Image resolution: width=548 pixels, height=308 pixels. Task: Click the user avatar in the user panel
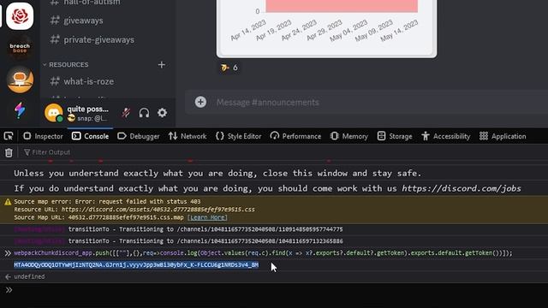tap(54, 113)
